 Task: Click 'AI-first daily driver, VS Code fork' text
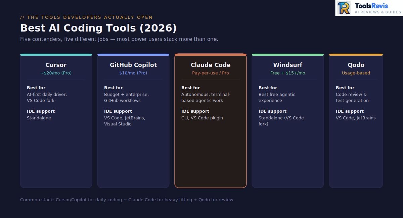click(x=47, y=97)
